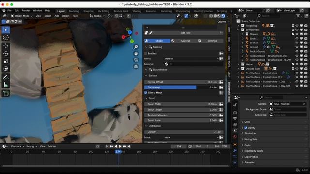Image resolution: width=310 pixels, height=174 pixels.
Task: Toggle the Masking Enabled checkbox
Action: point(146,54)
